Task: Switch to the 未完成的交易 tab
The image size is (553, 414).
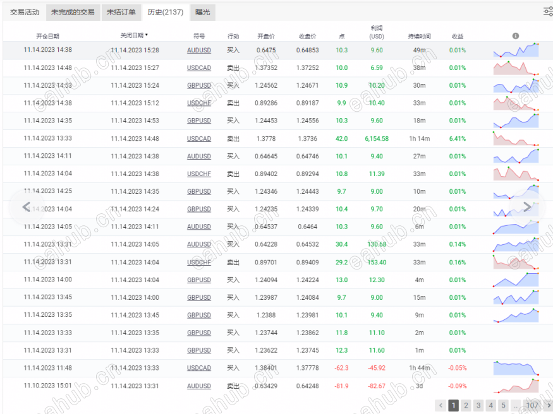Action: pyautogui.click(x=73, y=13)
